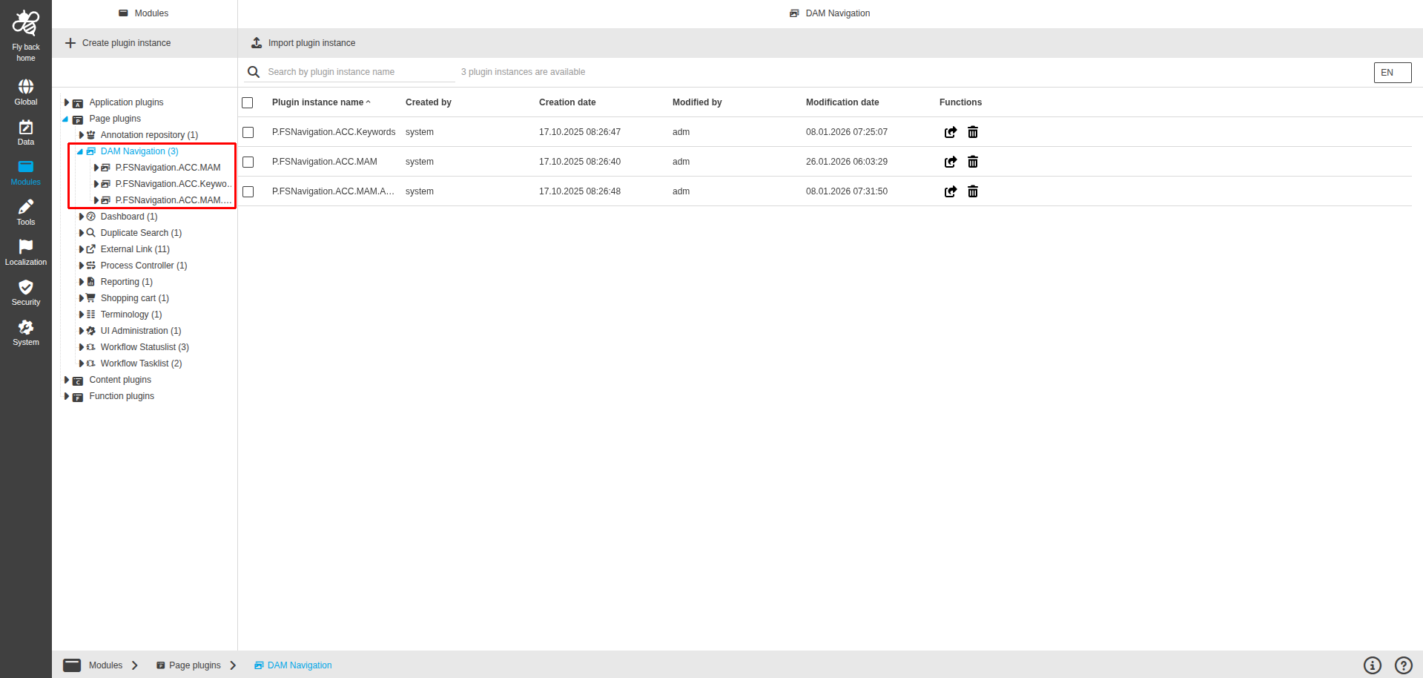
Task: Check the box next to P.FSNavigation.ACC.MAM
Action: pyautogui.click(x=248, y=162)
